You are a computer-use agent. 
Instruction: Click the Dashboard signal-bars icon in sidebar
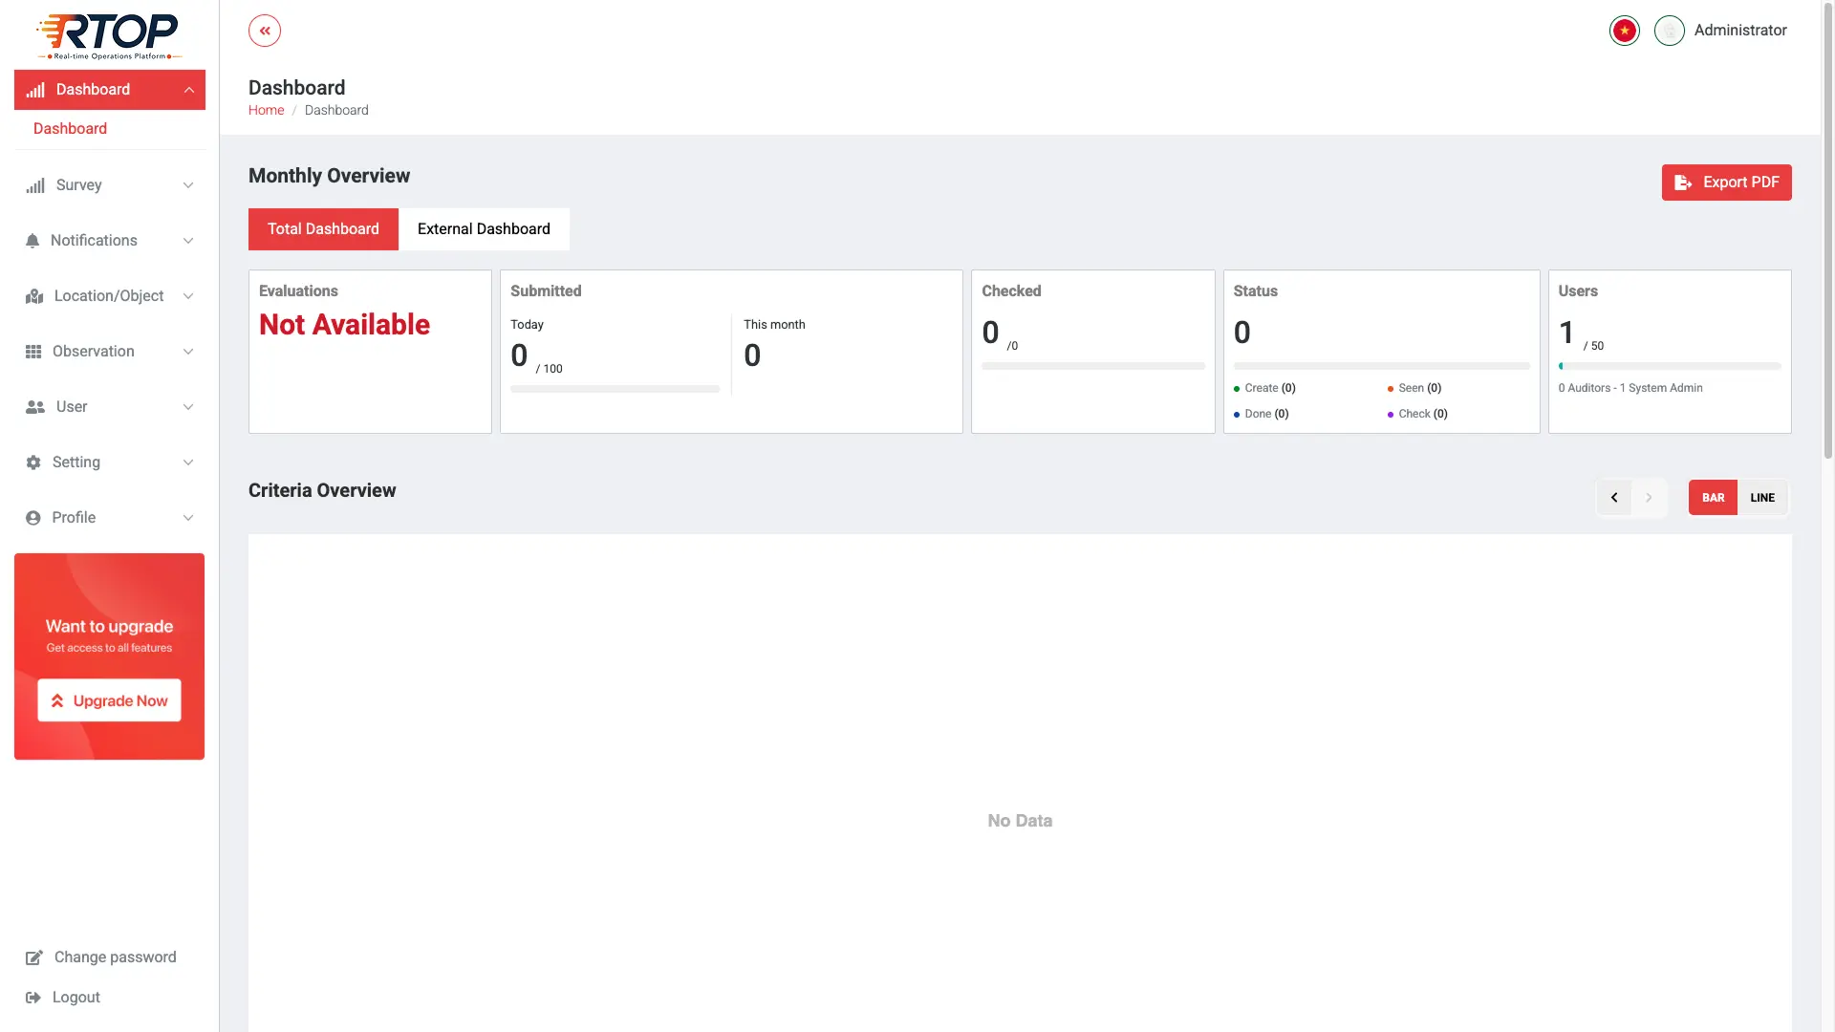35,90
